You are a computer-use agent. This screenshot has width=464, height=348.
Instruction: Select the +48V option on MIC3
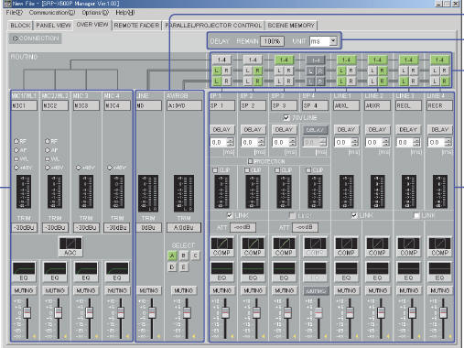tap(79, 168)
